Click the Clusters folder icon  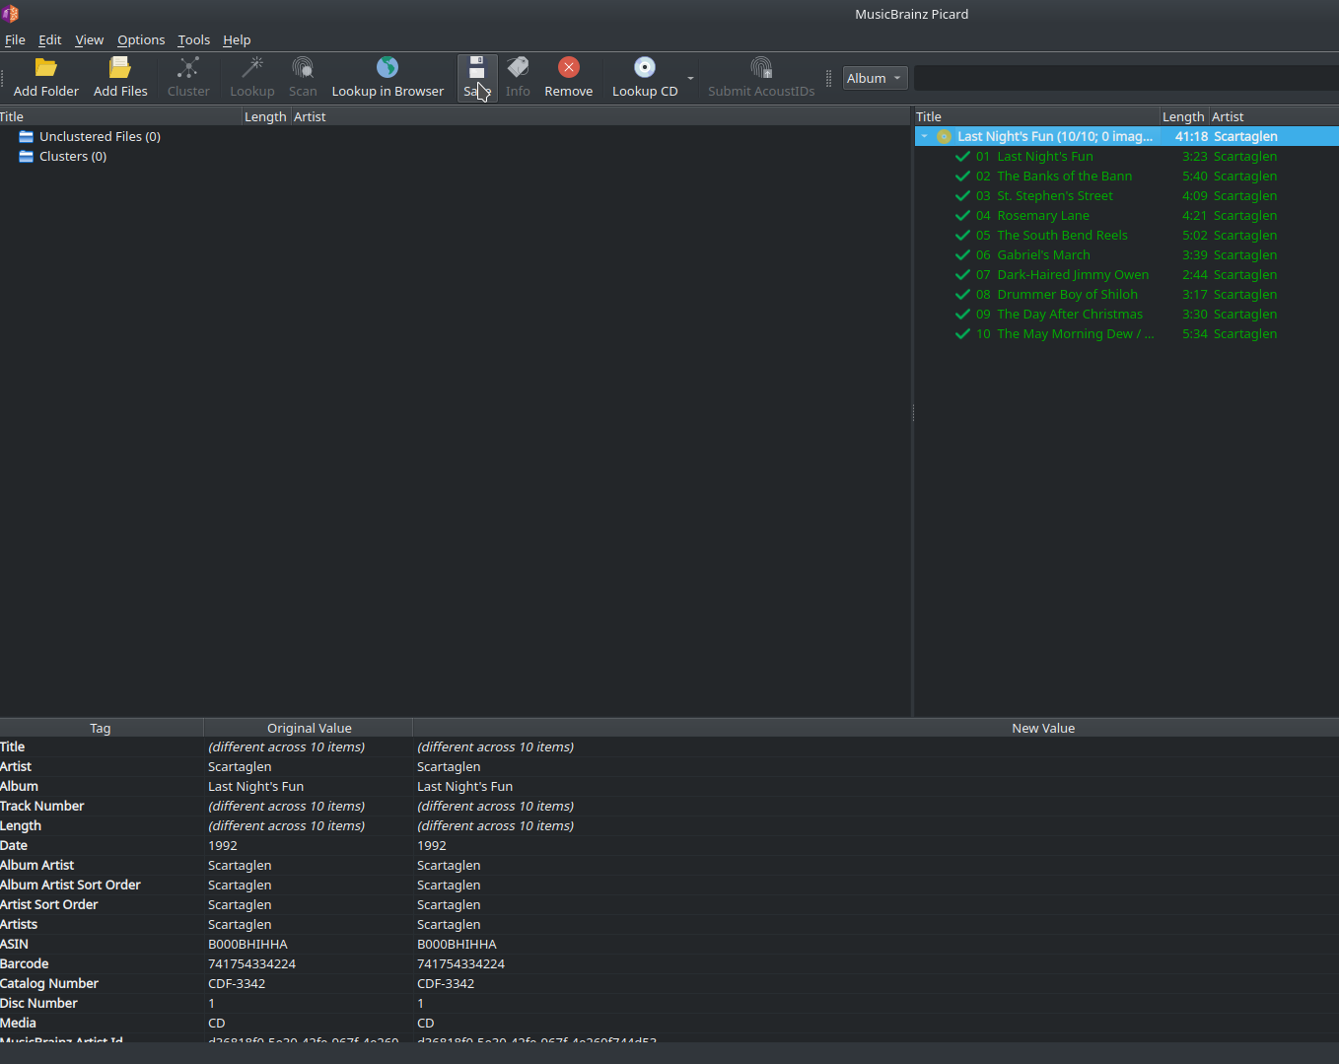(27, 157)
